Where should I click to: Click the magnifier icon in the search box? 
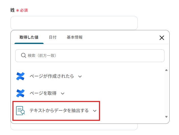click(x=23, y=55)
